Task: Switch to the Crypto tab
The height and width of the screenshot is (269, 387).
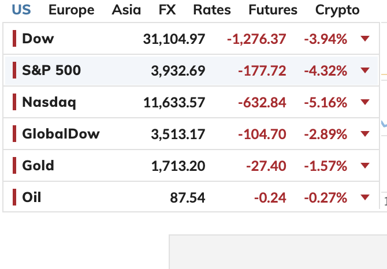Action: pos(337,10)
